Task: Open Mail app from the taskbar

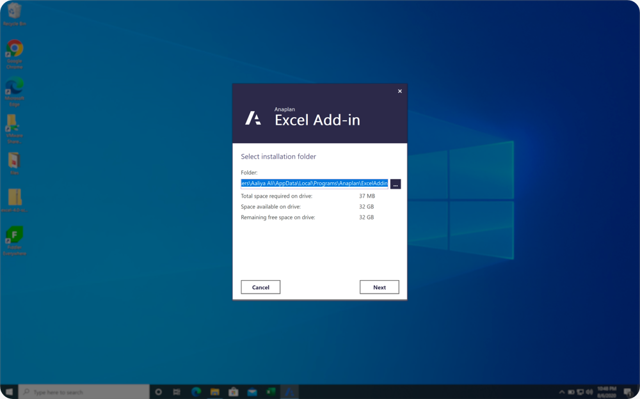Action: point(252,392)
